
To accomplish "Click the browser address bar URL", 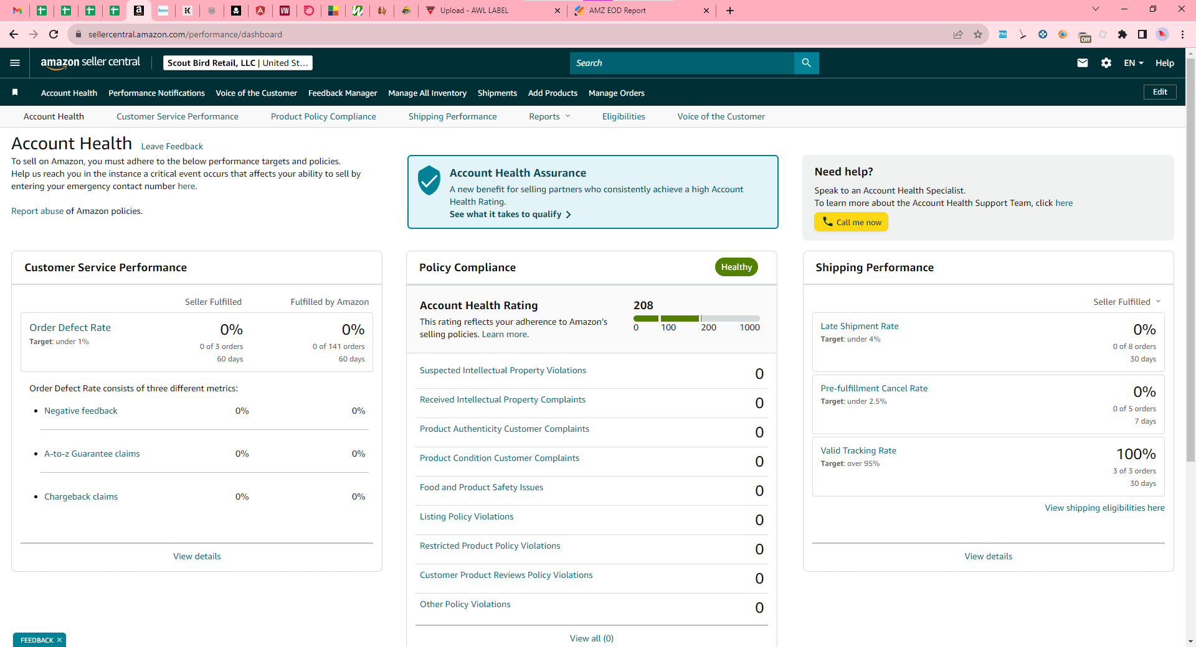I will [x=185, y=34].
